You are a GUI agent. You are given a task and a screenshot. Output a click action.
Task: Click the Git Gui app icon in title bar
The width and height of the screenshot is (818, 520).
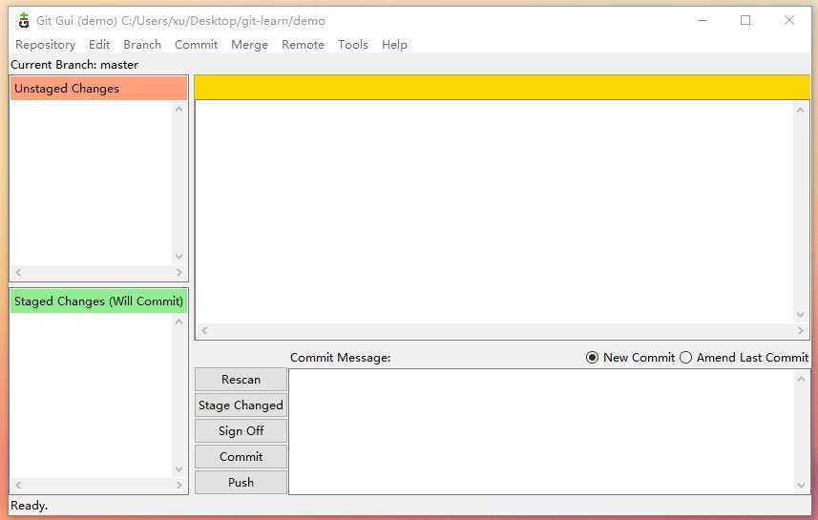coord(24,21)
